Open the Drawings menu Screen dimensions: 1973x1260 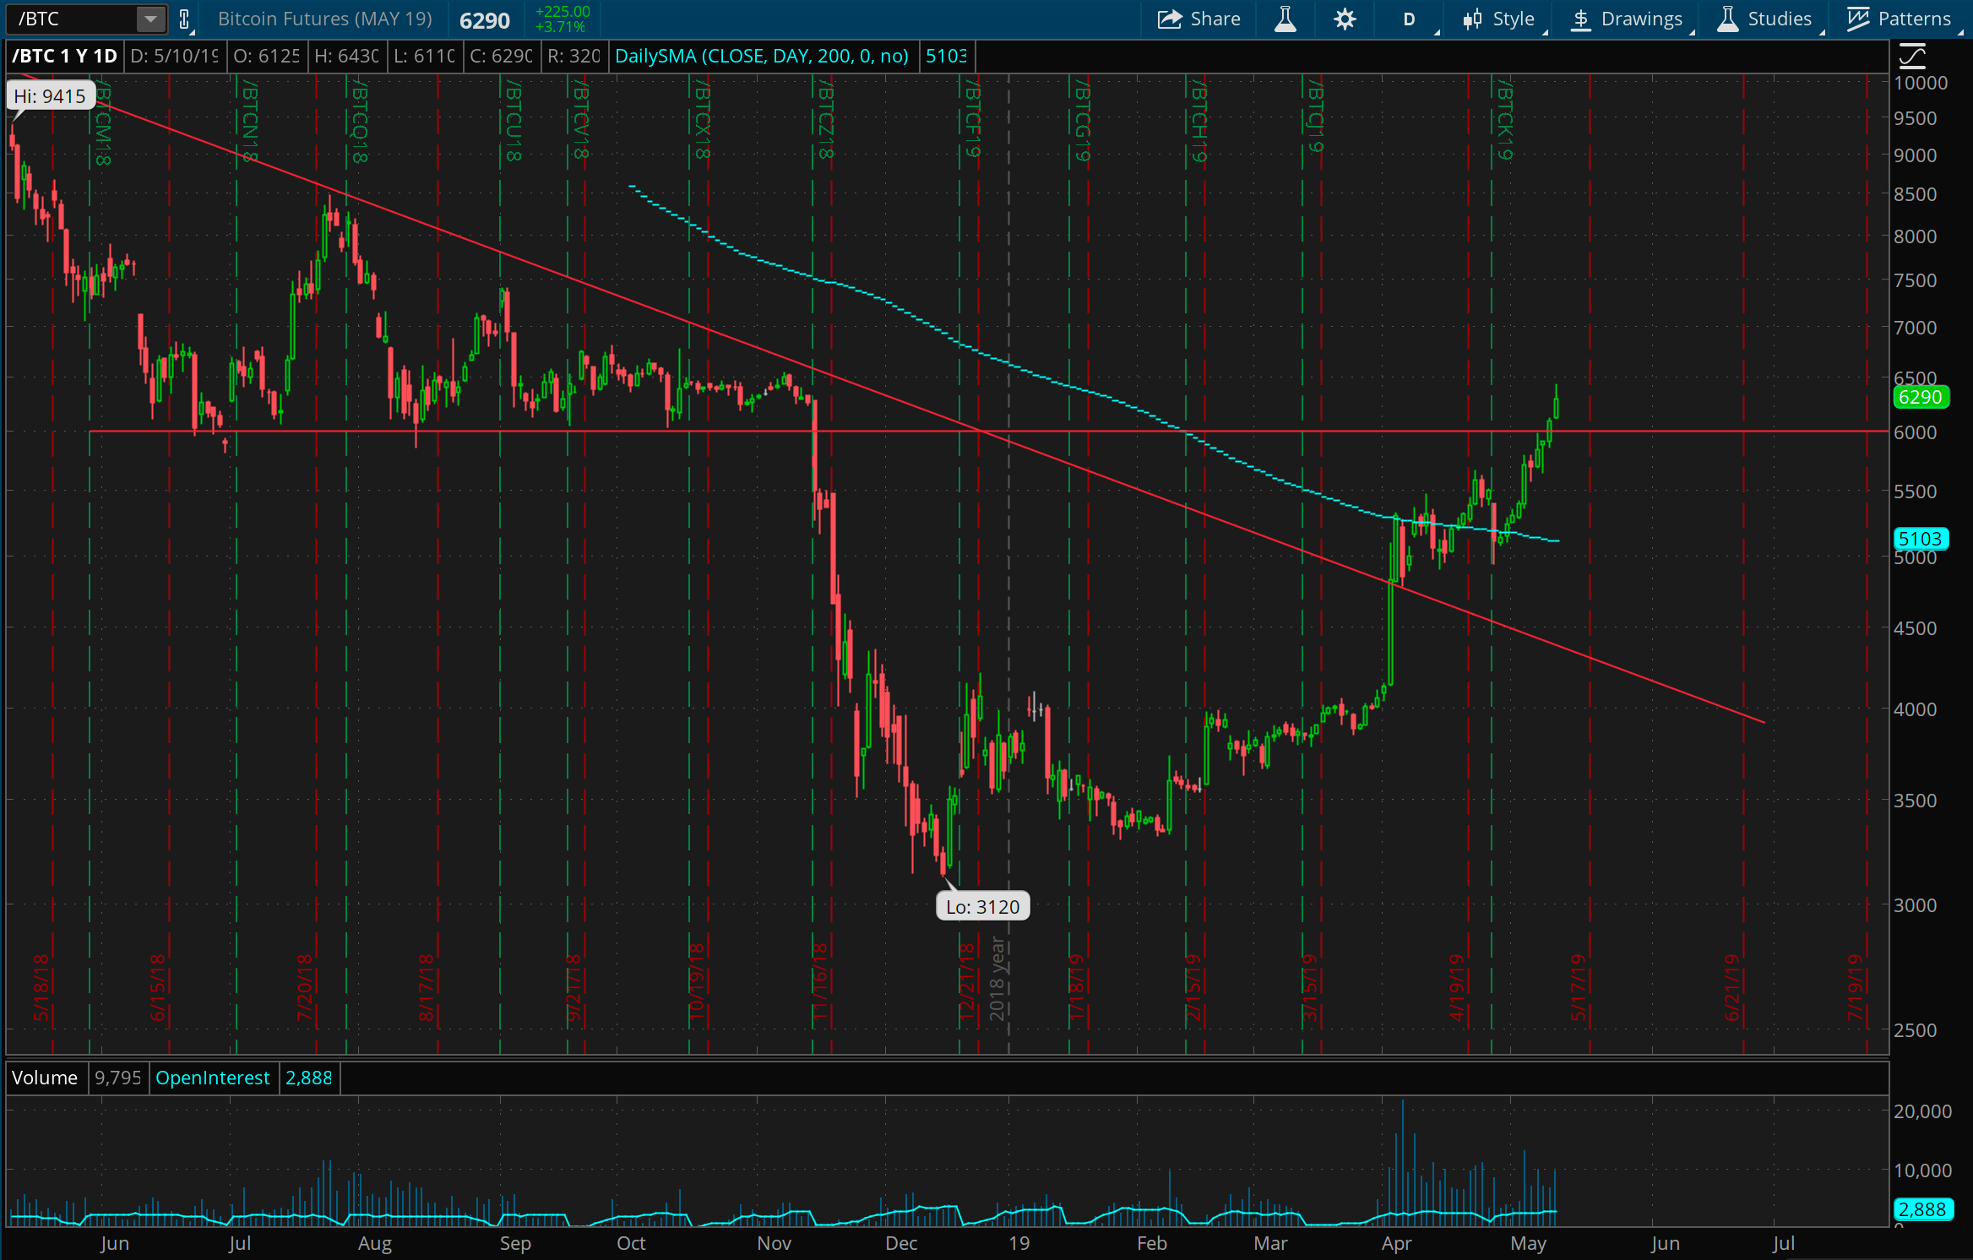coord(1628,19)
